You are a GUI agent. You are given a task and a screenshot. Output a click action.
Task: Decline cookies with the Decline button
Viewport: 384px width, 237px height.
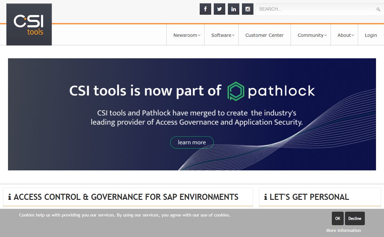355,218
